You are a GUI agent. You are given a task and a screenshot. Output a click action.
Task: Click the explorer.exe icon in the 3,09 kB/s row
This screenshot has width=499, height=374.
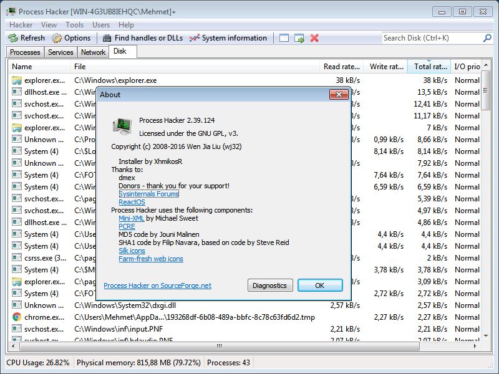17,282
